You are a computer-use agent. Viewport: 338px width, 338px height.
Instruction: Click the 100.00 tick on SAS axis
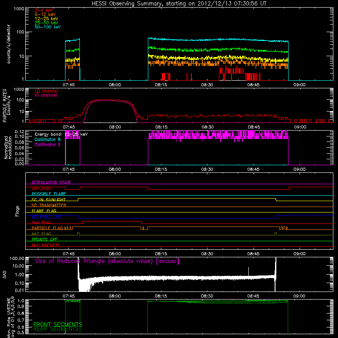coord(17,258)
